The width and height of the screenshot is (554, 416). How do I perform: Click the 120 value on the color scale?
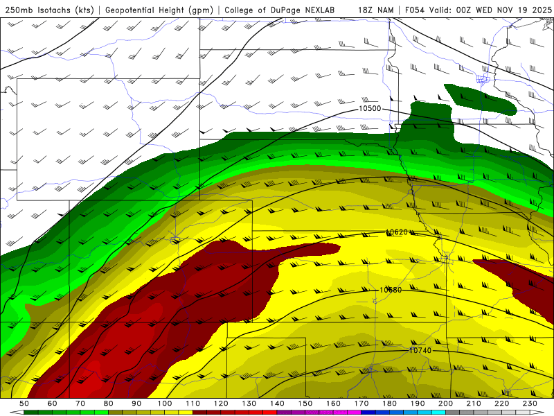click(x=221, y=404)
